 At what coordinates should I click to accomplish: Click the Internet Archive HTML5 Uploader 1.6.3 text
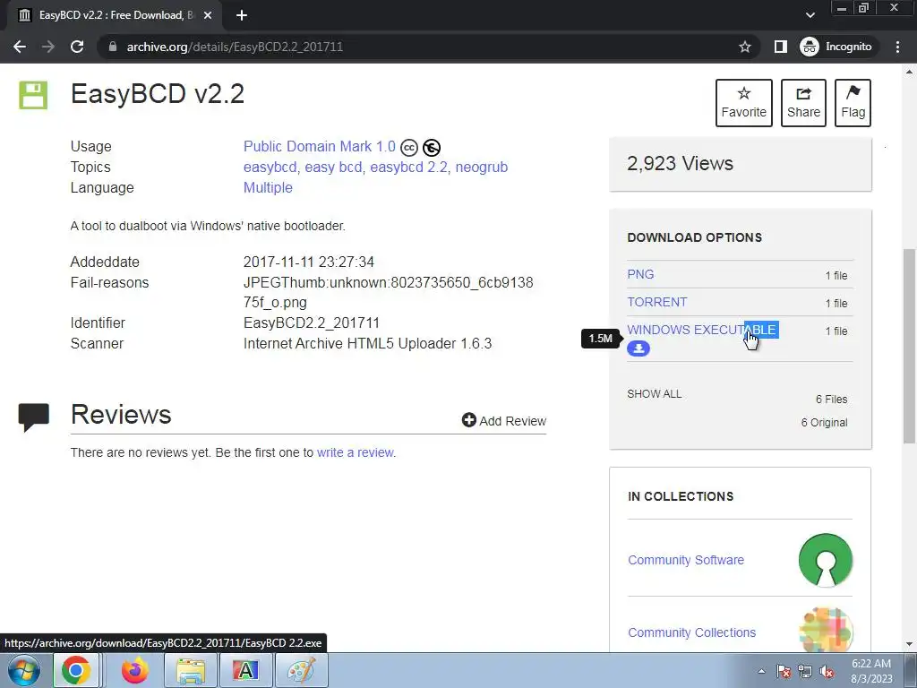pyautogui.click(x=367, y=343)
